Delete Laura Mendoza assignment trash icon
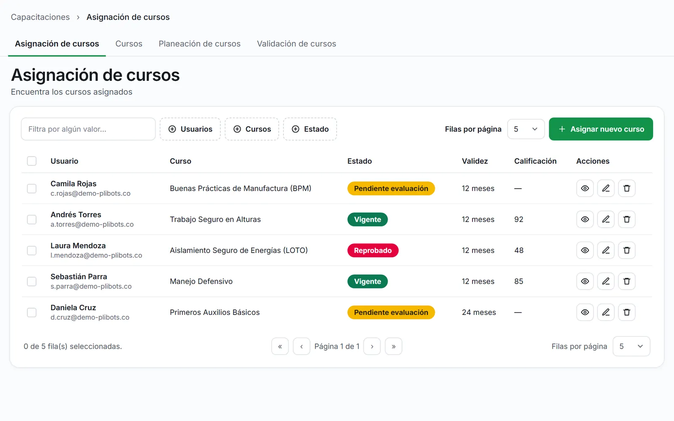Image resolution: width=674 pixels, height=421 pixels. tap(627, 250)
